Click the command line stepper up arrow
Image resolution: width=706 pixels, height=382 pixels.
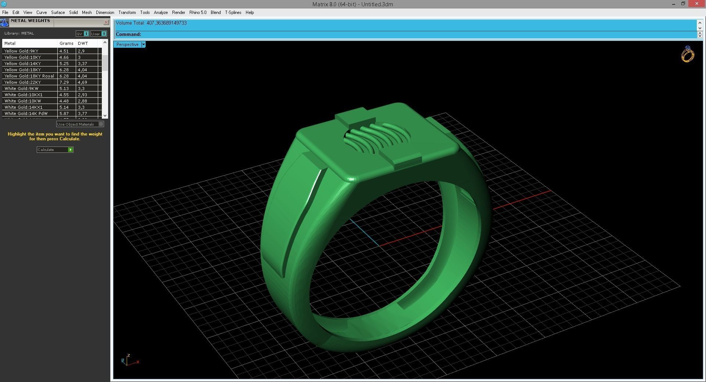point(700,33)
